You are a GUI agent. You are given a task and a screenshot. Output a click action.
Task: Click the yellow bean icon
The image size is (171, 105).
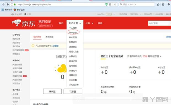pos(62,68)
